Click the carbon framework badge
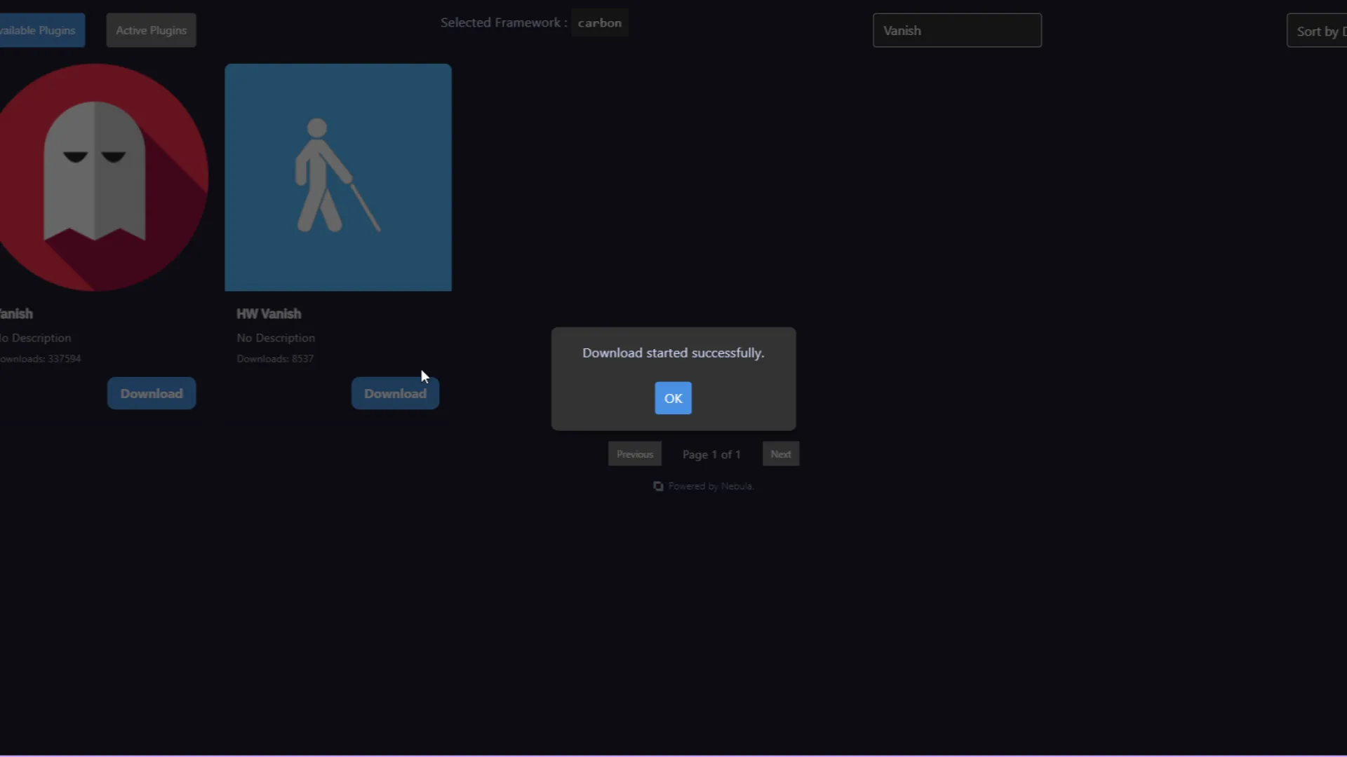 [x=599, y=22]
